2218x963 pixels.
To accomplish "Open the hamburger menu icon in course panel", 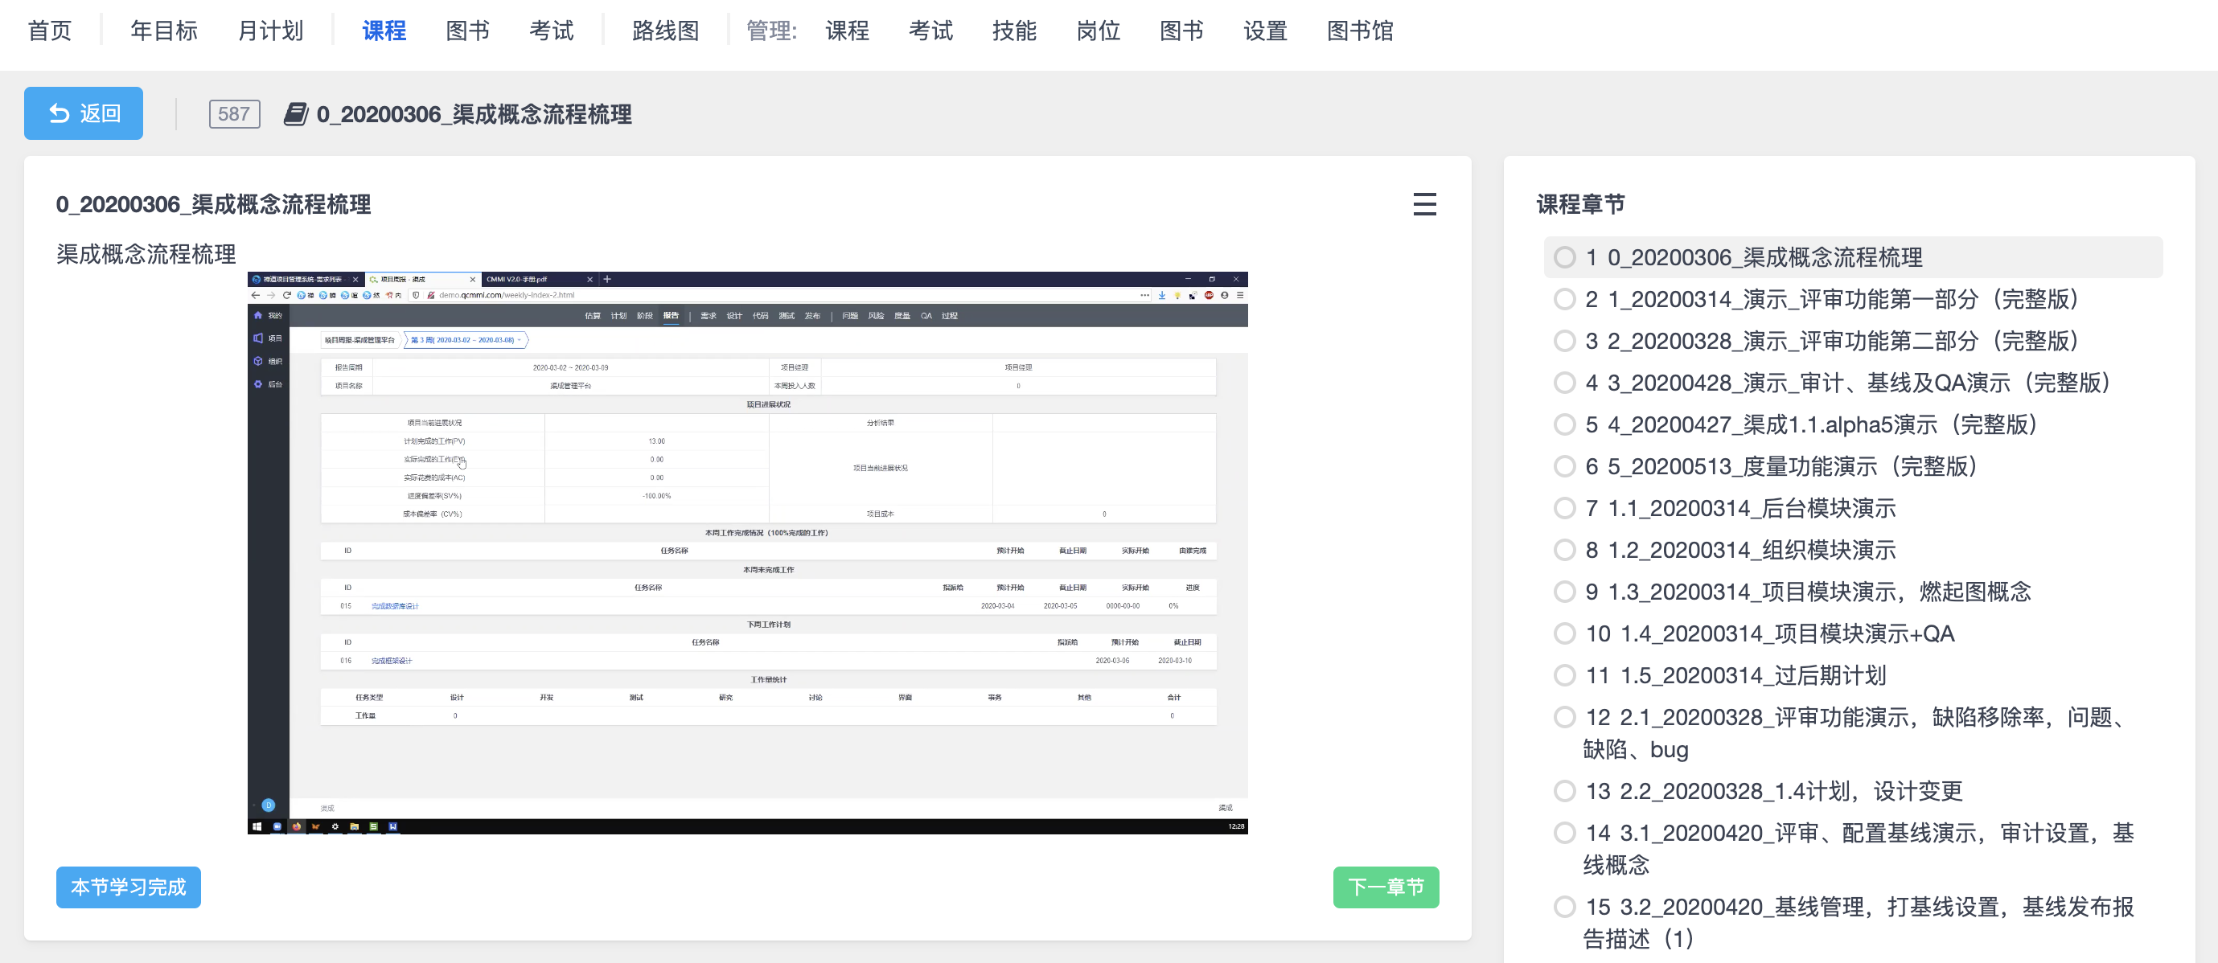I will click(1424, 205).
